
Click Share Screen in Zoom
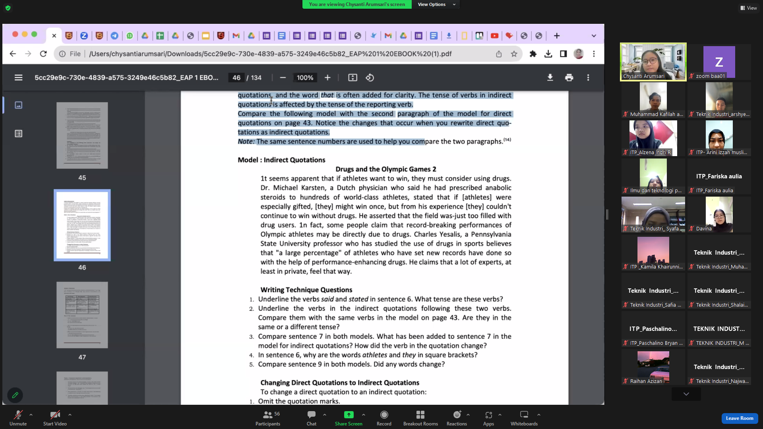point(349,418)
